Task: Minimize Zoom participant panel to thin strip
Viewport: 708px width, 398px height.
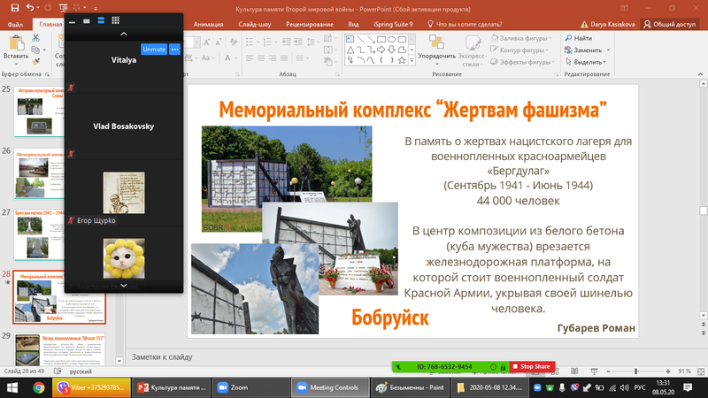Action: pos(73,20)
